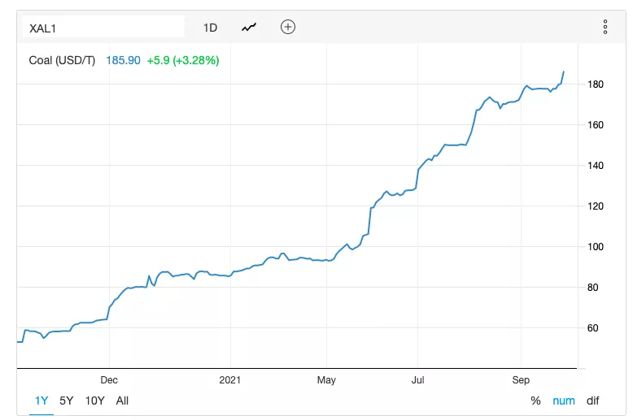
Task: Open the three-dot options menu
Action: point(605,27)
